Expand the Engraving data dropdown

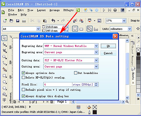(x=96, y=46)
